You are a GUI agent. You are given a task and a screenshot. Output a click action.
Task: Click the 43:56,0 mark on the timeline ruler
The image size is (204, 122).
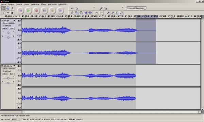click(x=146, y=16)
